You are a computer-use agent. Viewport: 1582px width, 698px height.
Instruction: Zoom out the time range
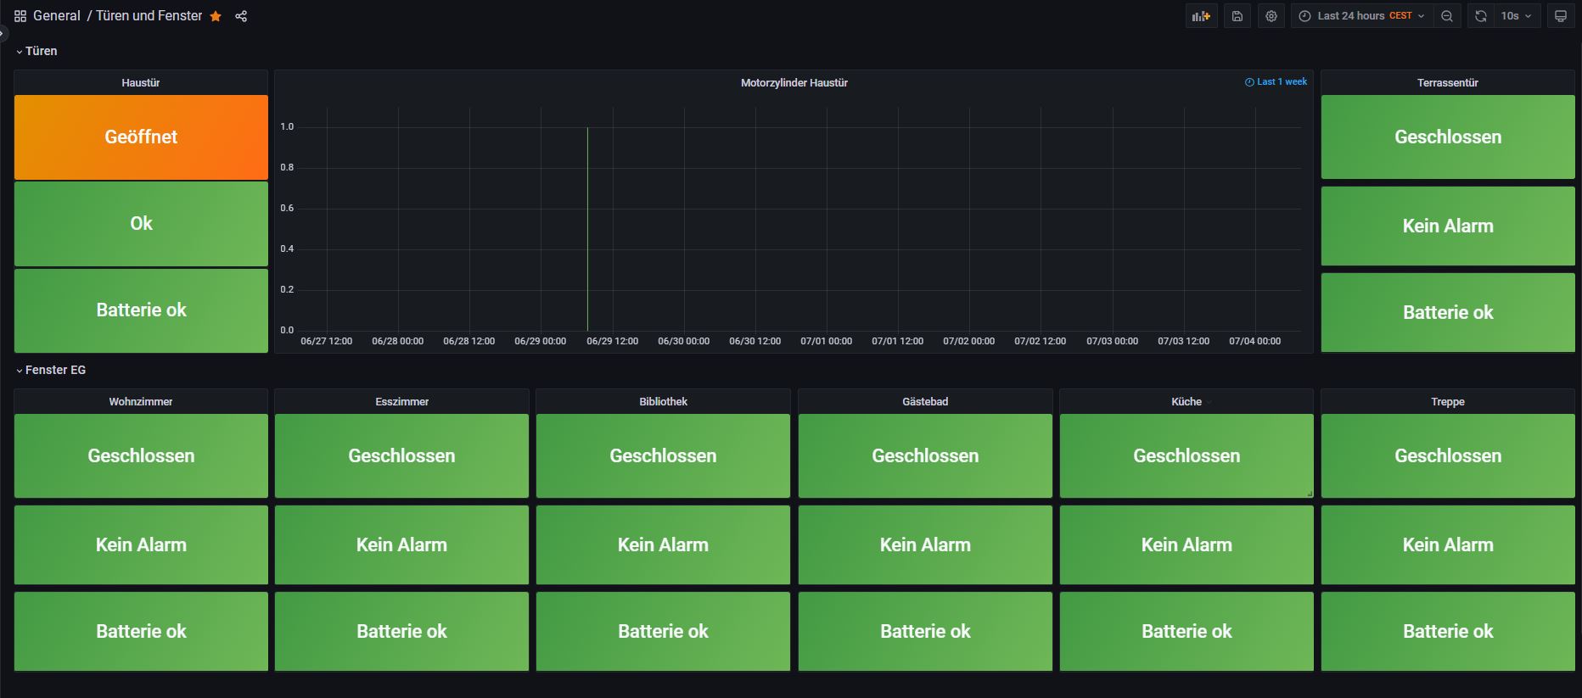pyautogui.click(x=1447, y=16)
